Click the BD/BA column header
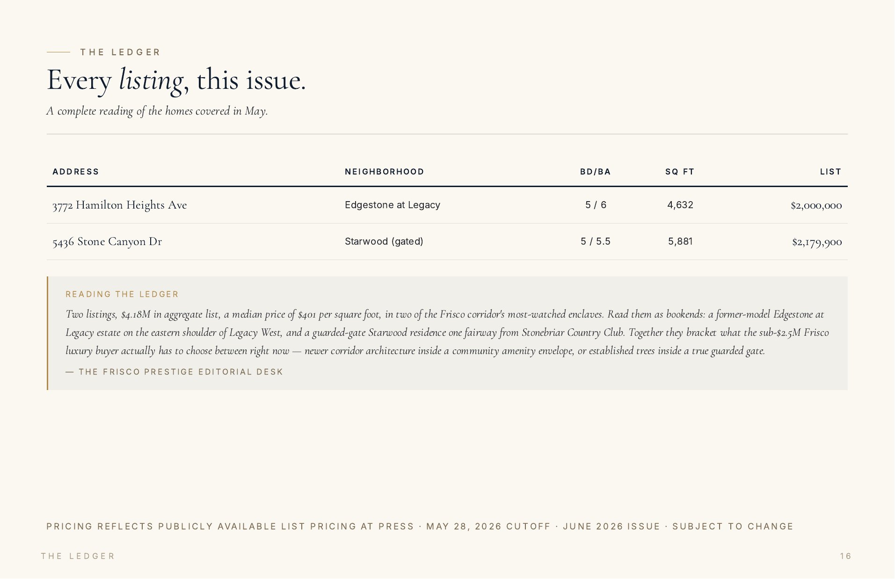This screenshot has height=579, width=895. 595,172
